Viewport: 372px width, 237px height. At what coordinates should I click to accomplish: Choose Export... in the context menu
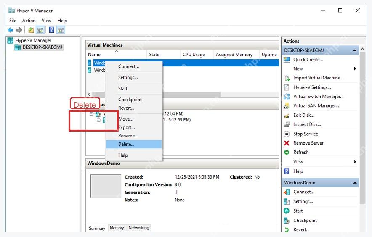134,127
